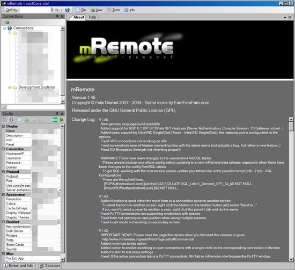Switch Config to categorized view
This screenshot has height=270, width=295.
pos(4,120)
